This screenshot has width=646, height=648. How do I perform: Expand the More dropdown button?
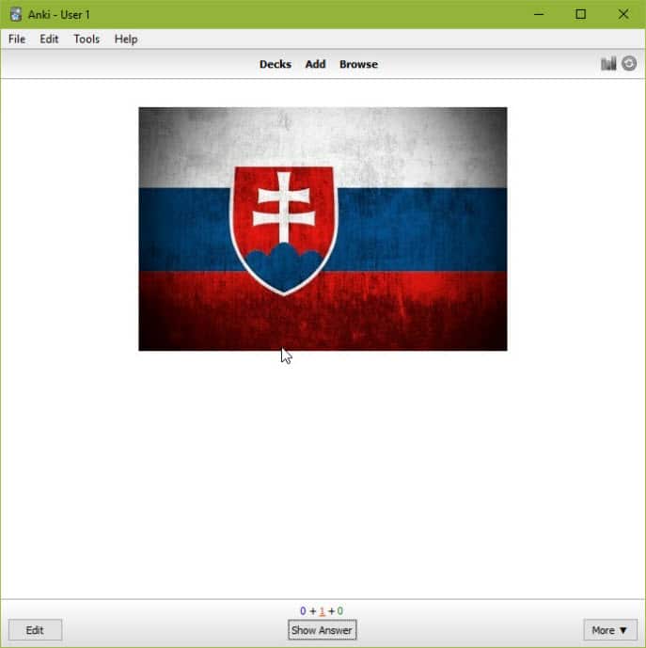[610, 630]
